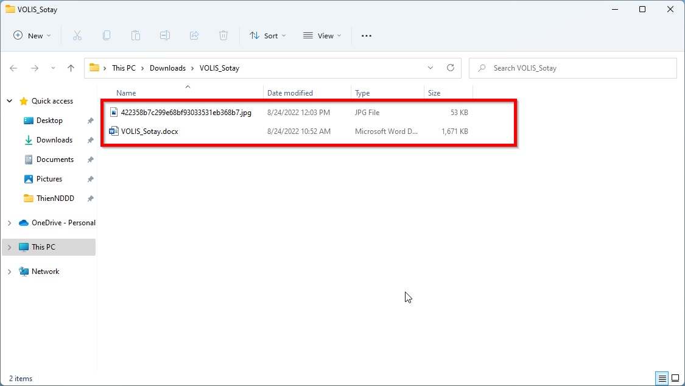685x386 pixels.
Task: Click the Rename icon in toolbar
Action: pyautogui.click(x=165, y=36)
